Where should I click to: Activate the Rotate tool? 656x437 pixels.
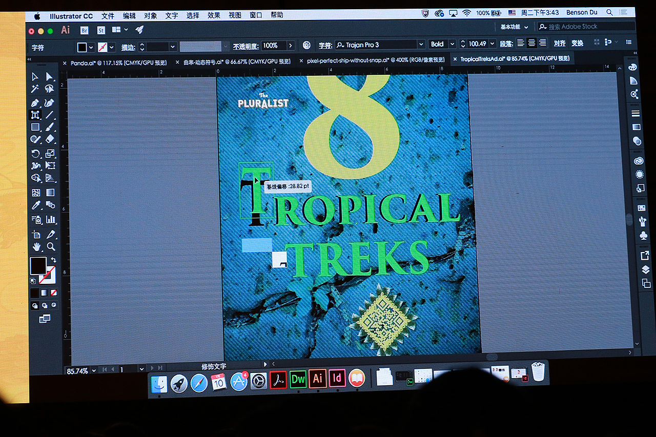tap(35, 153)
